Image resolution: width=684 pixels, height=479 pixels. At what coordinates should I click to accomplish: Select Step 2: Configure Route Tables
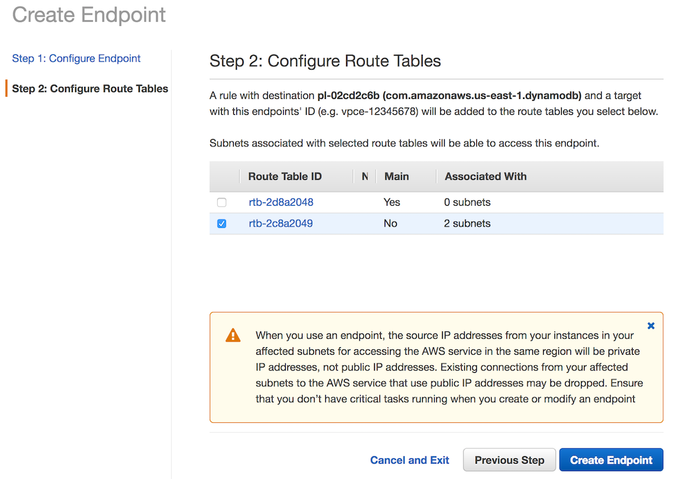pos(90,89)
